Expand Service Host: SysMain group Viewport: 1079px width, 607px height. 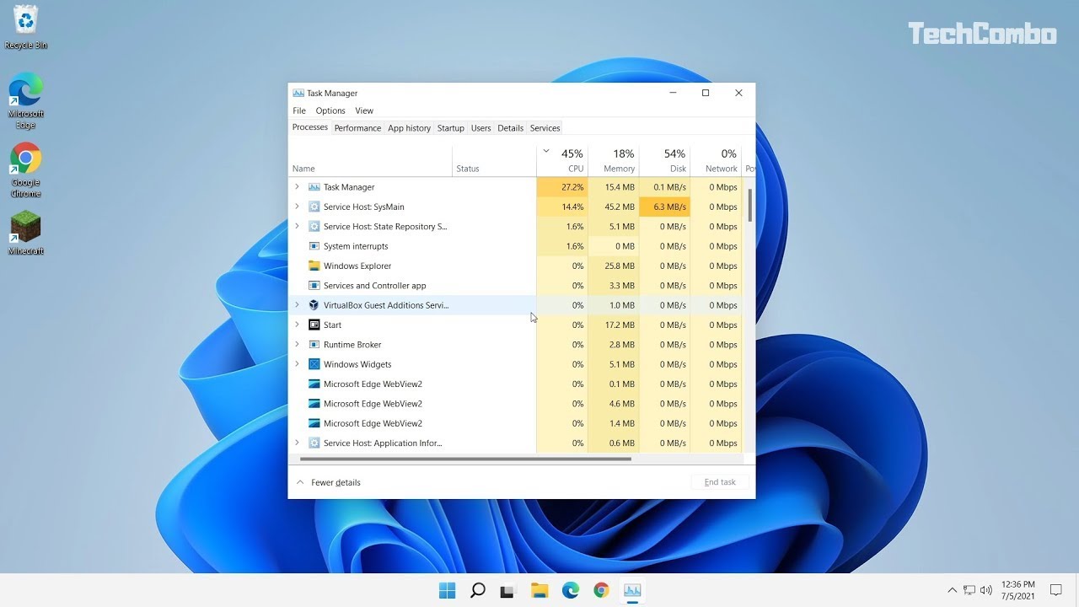point(297,207)
